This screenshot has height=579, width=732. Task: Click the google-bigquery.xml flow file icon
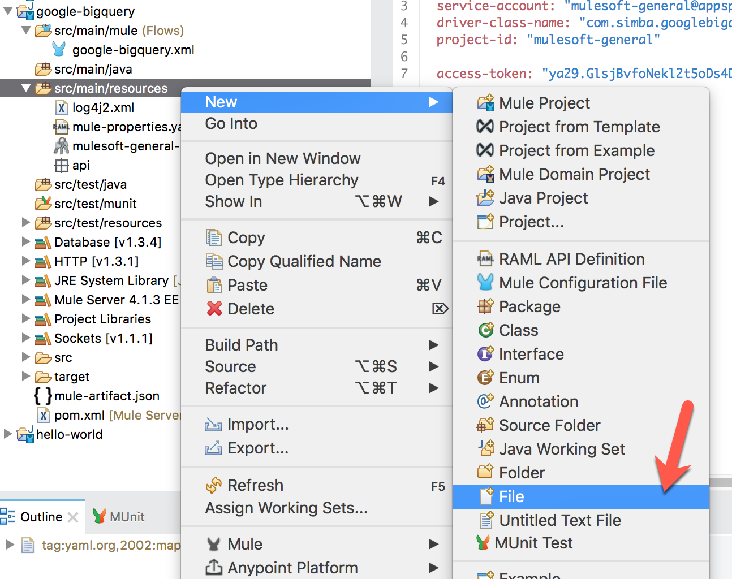coord(59,50)
